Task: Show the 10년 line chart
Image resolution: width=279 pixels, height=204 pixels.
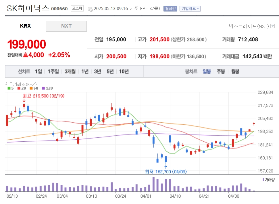Action: pos(124,72)
